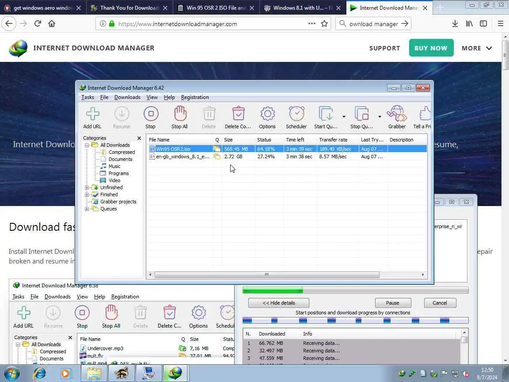509x382 pixels.
Task: Click Pause button in download dialog
Action: [393, 303]
